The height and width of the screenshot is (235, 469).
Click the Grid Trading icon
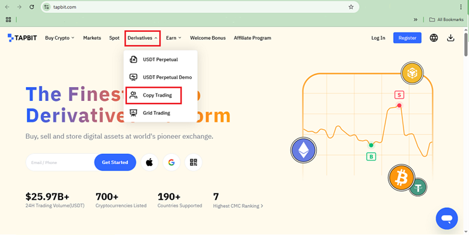pos(133,113)
